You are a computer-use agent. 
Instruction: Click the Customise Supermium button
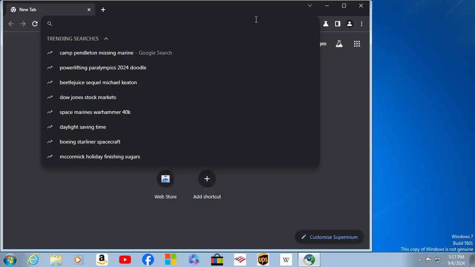(x=329, y=237)
